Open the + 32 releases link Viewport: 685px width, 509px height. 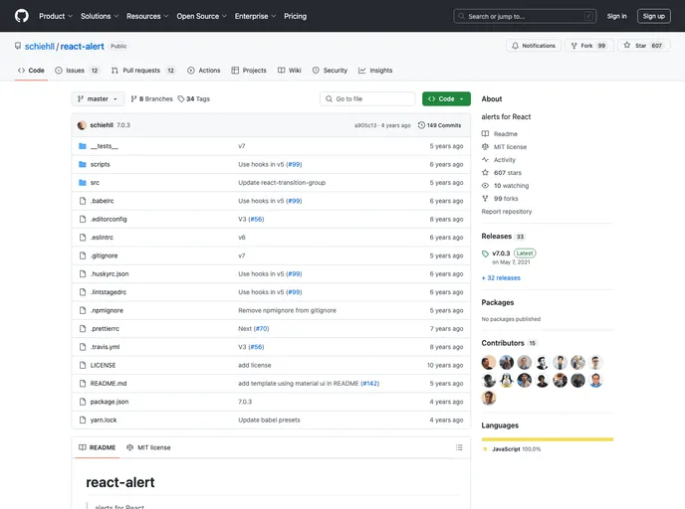(x=501, y=278)
